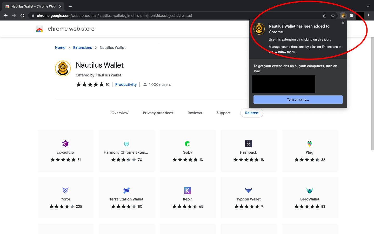Click the 1,000+ users text
The height and width of the screenshot is (234, 374).
160,84
